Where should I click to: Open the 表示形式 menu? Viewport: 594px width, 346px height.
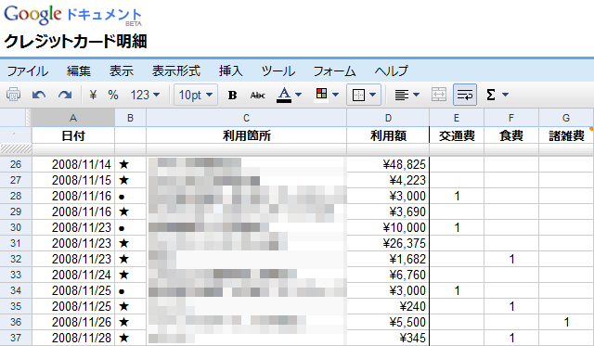pyautogui.click(x=176, y=70)
